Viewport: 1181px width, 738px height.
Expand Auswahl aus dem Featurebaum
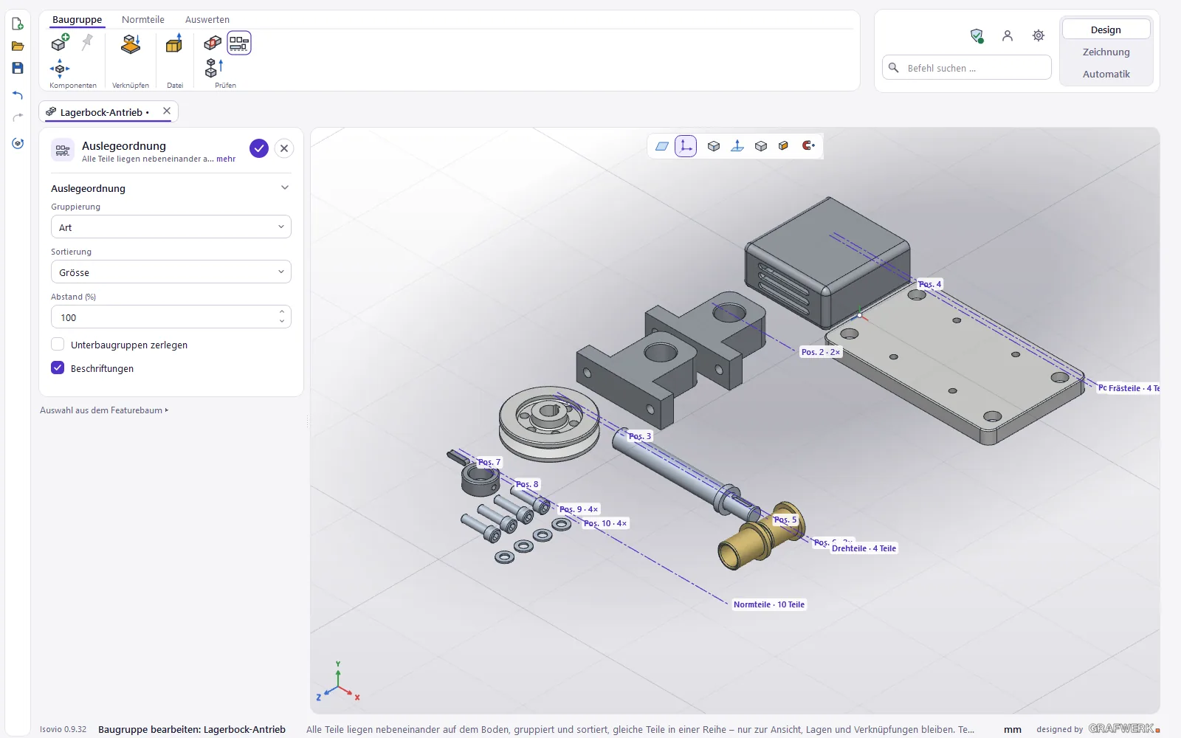pos(104,410)
